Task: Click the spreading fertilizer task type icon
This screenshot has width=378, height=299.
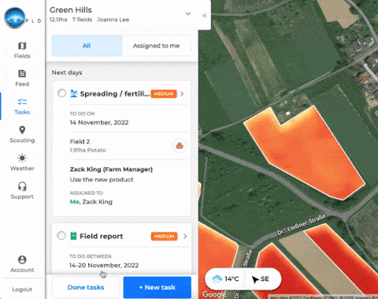Action: pyautogui.click(x=74, y=94)
